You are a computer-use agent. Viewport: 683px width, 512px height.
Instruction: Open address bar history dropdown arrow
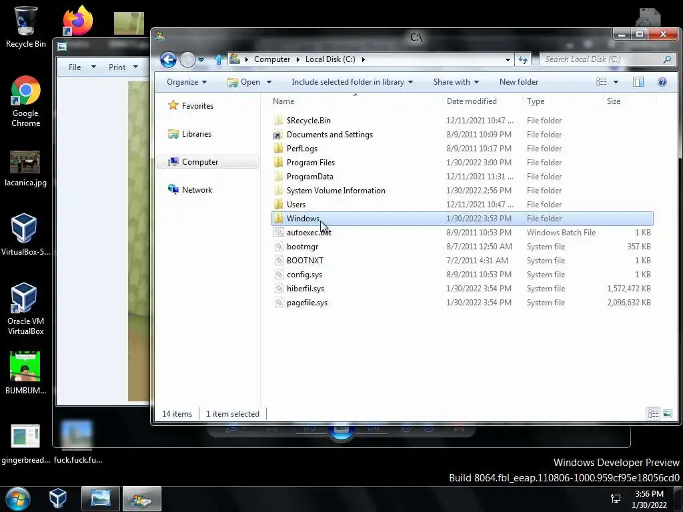click(x=508, y=59)
